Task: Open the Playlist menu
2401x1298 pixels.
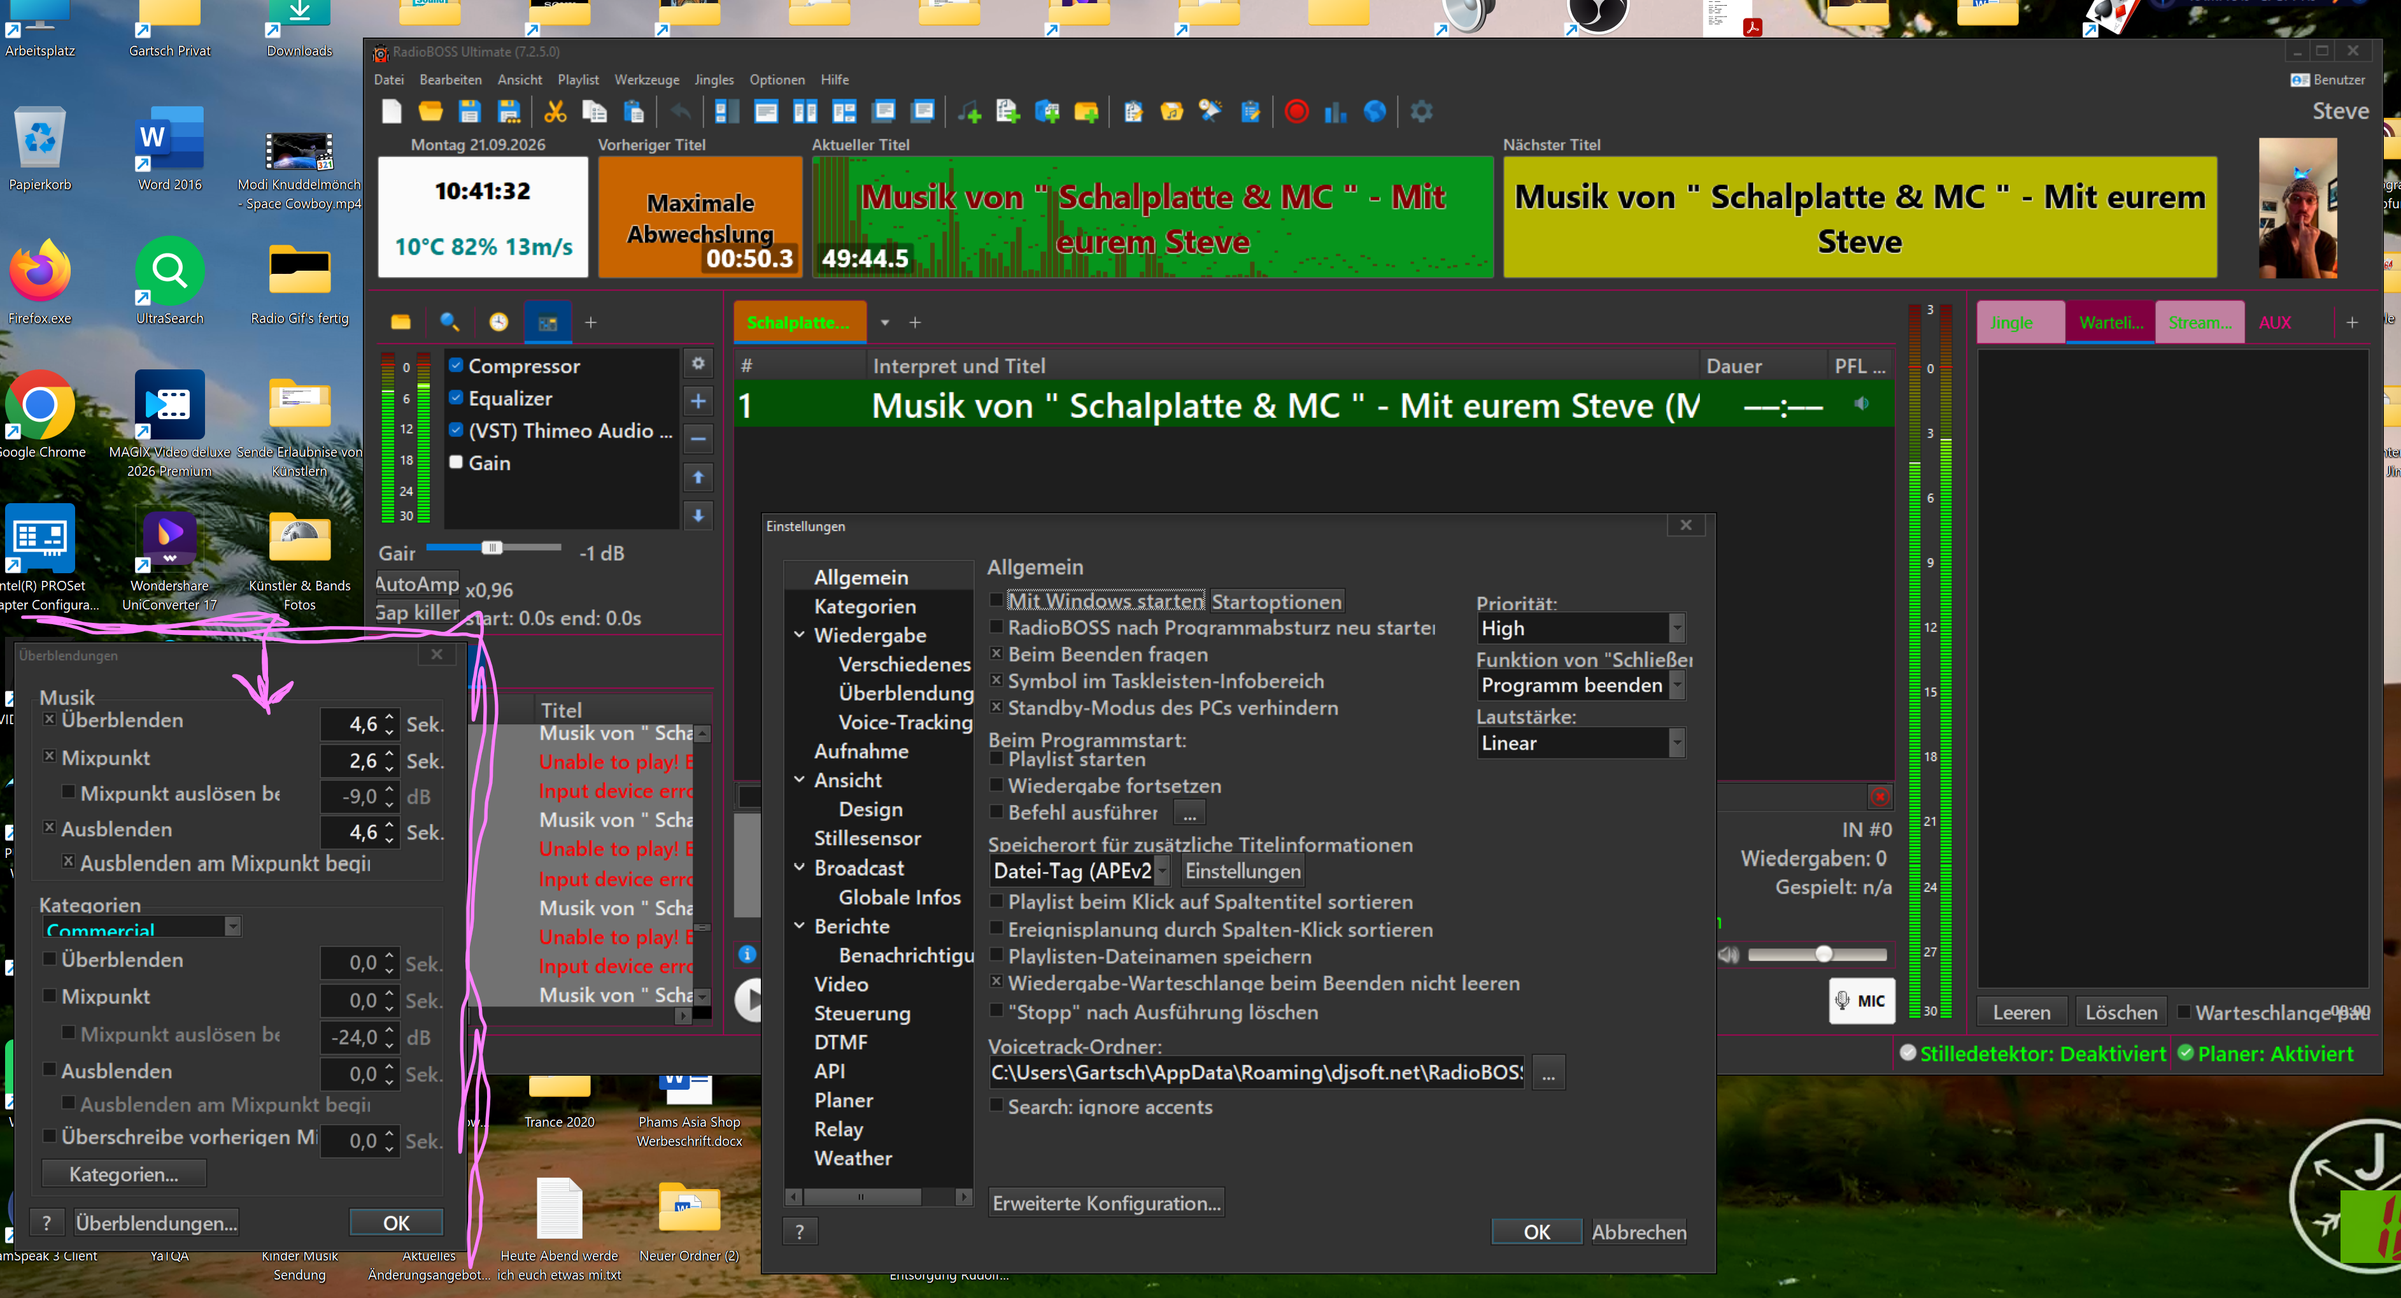Action: pyautogui.click(x=578, y=80)
